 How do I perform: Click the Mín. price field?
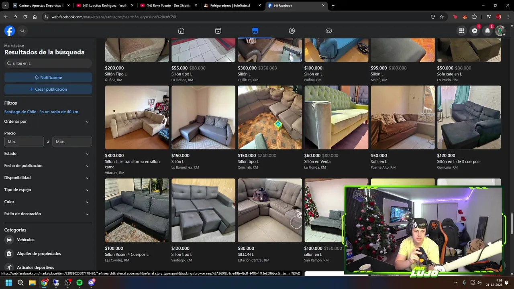point(24,142)
